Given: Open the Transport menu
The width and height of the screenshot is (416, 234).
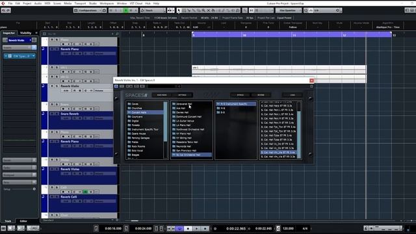Looking at the screenshot, I should [x=80, y=3].
